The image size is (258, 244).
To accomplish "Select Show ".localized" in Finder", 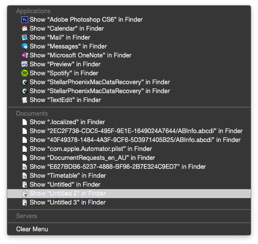I will [129, 122].
